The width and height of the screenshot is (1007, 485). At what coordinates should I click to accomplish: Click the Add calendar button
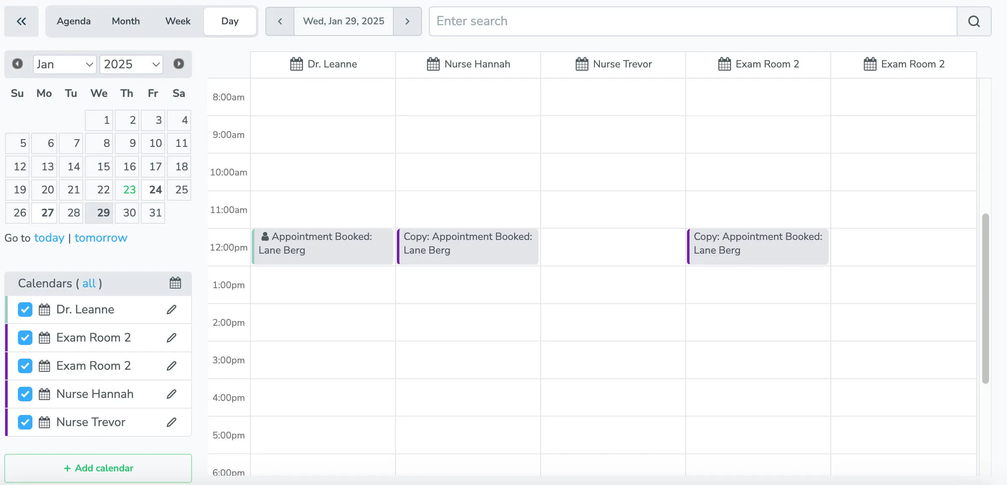tap(98, 468)
